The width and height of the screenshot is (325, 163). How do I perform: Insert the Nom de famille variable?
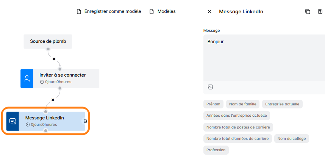point(243,104)
